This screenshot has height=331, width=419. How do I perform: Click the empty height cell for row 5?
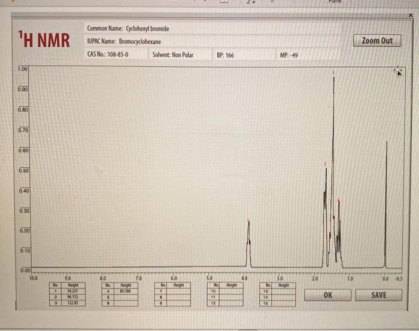point(126,297)
